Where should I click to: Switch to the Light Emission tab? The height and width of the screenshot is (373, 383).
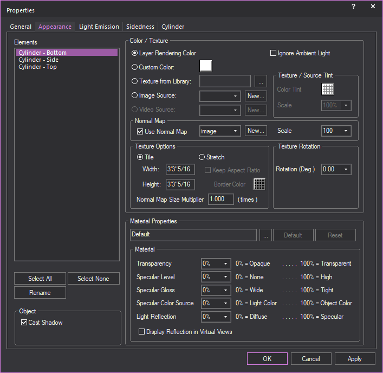click(100, 27)
